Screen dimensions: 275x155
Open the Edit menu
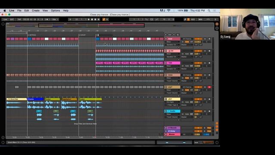point(27,10)
